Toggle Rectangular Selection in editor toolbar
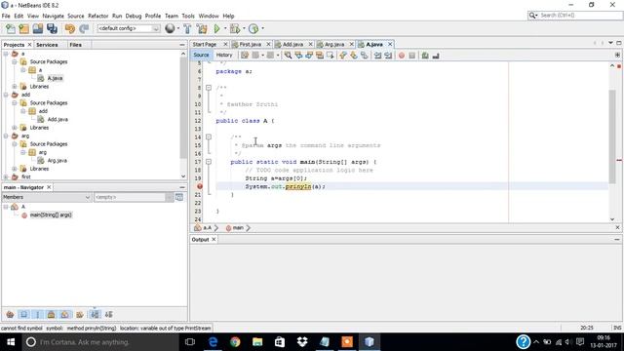The width and height of the screenshot is (624, 351). pos(331,56)
